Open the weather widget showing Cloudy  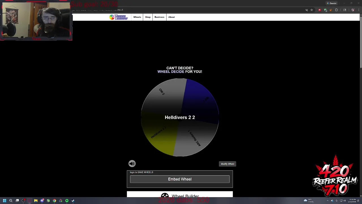click(x=309, y=201)
